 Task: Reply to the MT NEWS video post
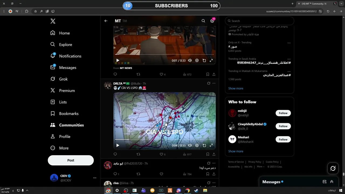pos(115,74)
